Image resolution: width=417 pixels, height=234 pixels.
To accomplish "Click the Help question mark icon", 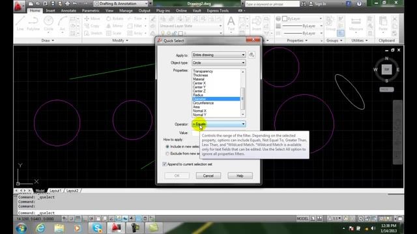I will (x=359, y=4).
